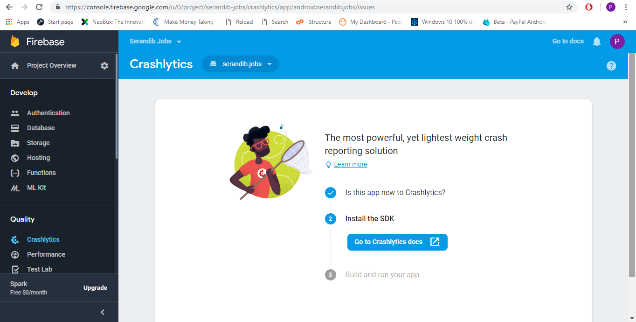Open the help question mark icon

pos(611,66)
